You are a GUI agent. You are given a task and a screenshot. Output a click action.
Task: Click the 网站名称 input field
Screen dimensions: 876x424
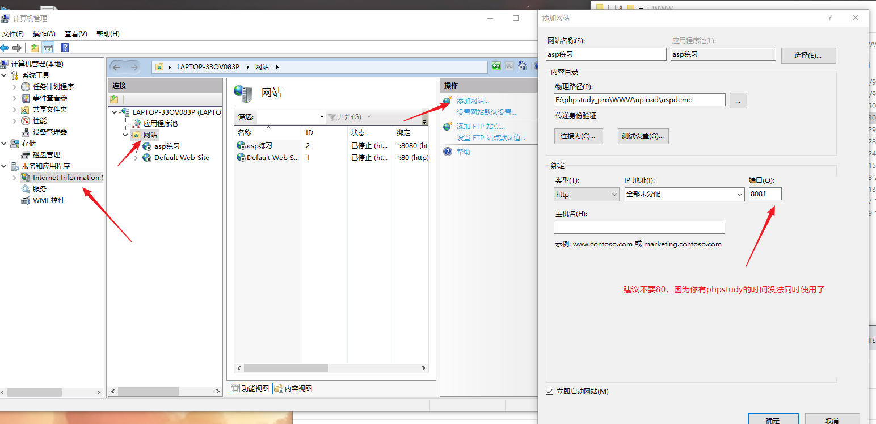coord(606,54)
